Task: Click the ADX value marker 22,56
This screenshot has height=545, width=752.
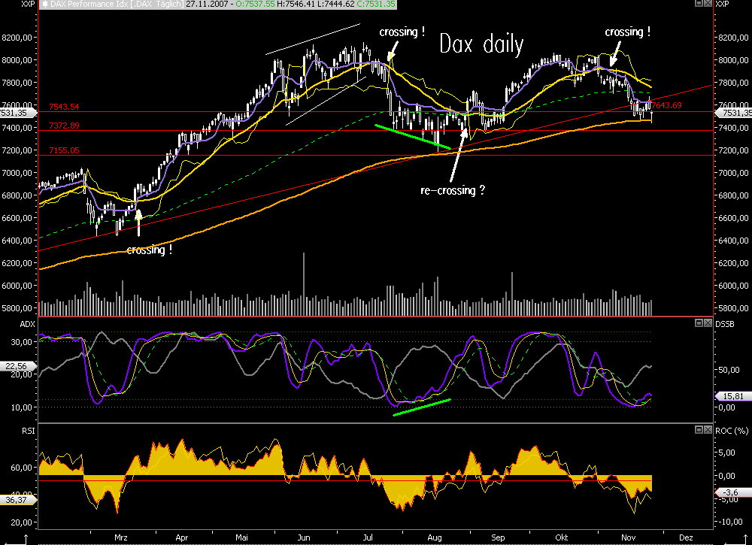Action: pyautogui.click(x=17, y=367)
